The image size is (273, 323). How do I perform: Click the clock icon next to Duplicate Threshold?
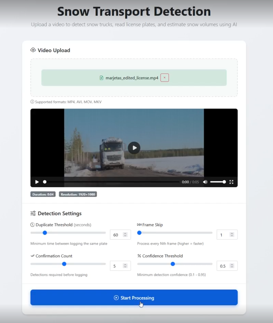pyautogui.click(x=32, y=224)
